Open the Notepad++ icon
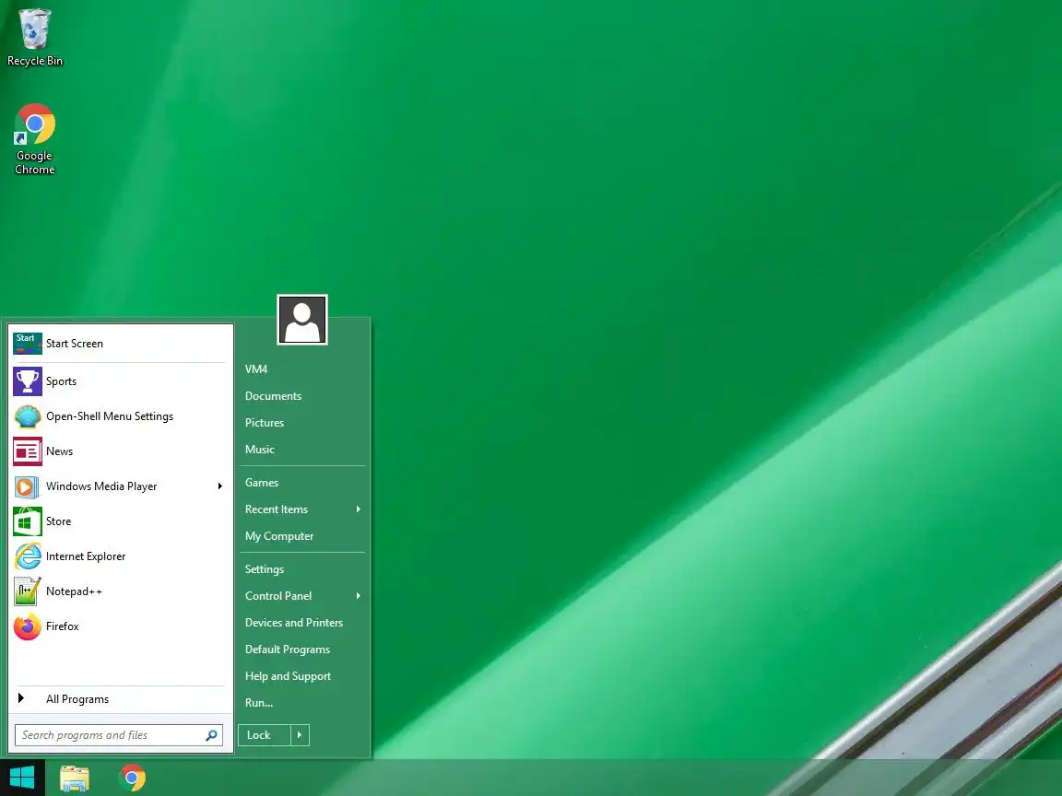The width and height of the screenshot is (1062, 796). point(27,591)
